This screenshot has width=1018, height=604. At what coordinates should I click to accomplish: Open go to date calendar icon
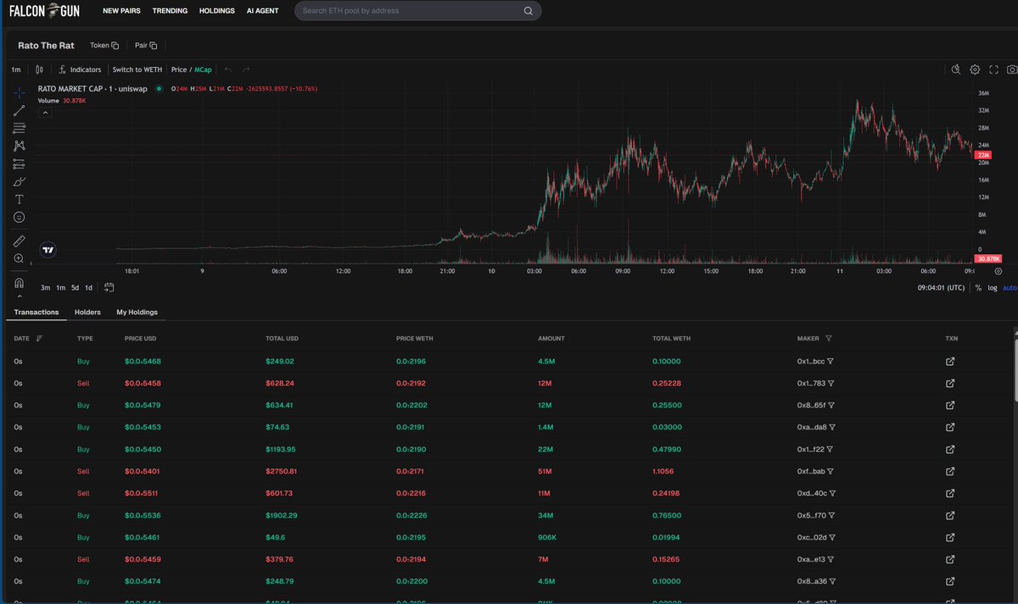tap(109, 288)
